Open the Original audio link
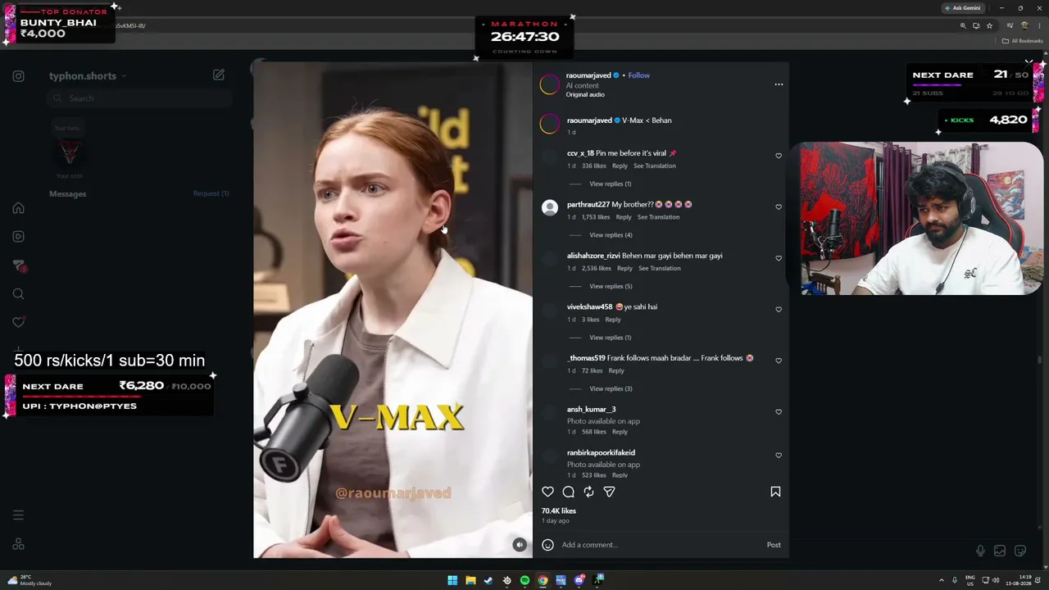The width and height of the screenshot is (1049, 590). click(585, 95)
